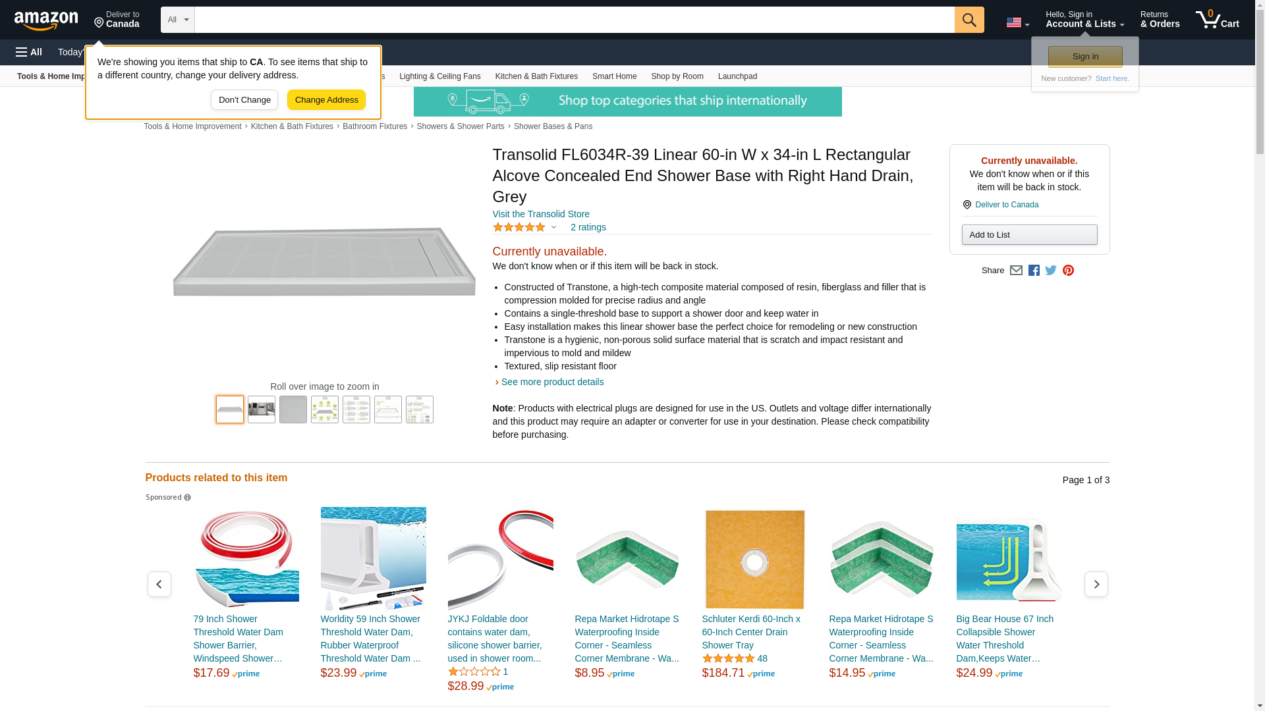This screenshot has height=711, width=1265.
Task: Open Lighting & Ceiling Fans category
Action: [439, 76]
